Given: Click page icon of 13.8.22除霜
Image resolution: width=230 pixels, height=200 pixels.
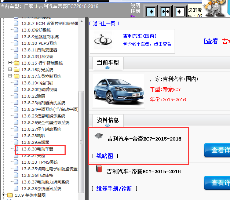Looking at the screenshot, I should pyautogui.click(x=16, y=96).
